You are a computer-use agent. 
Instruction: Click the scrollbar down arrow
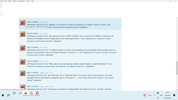coord(177,90)
